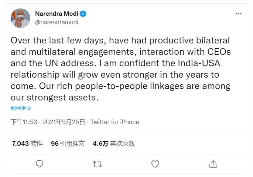Like the tweet with the heart icon
Viewport: 253px width, 177px height.
tap(155, 164)
